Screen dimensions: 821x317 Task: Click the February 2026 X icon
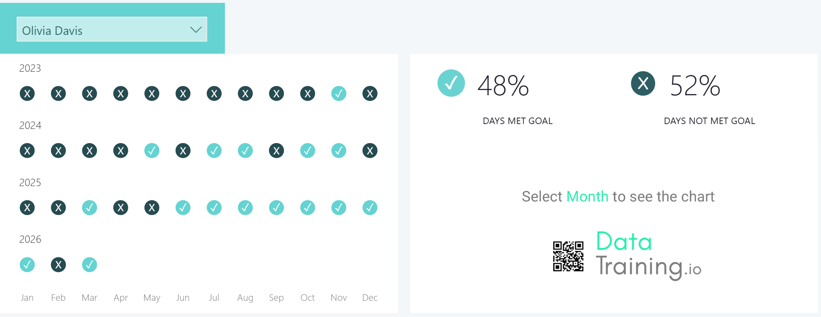tap(58, 265)
